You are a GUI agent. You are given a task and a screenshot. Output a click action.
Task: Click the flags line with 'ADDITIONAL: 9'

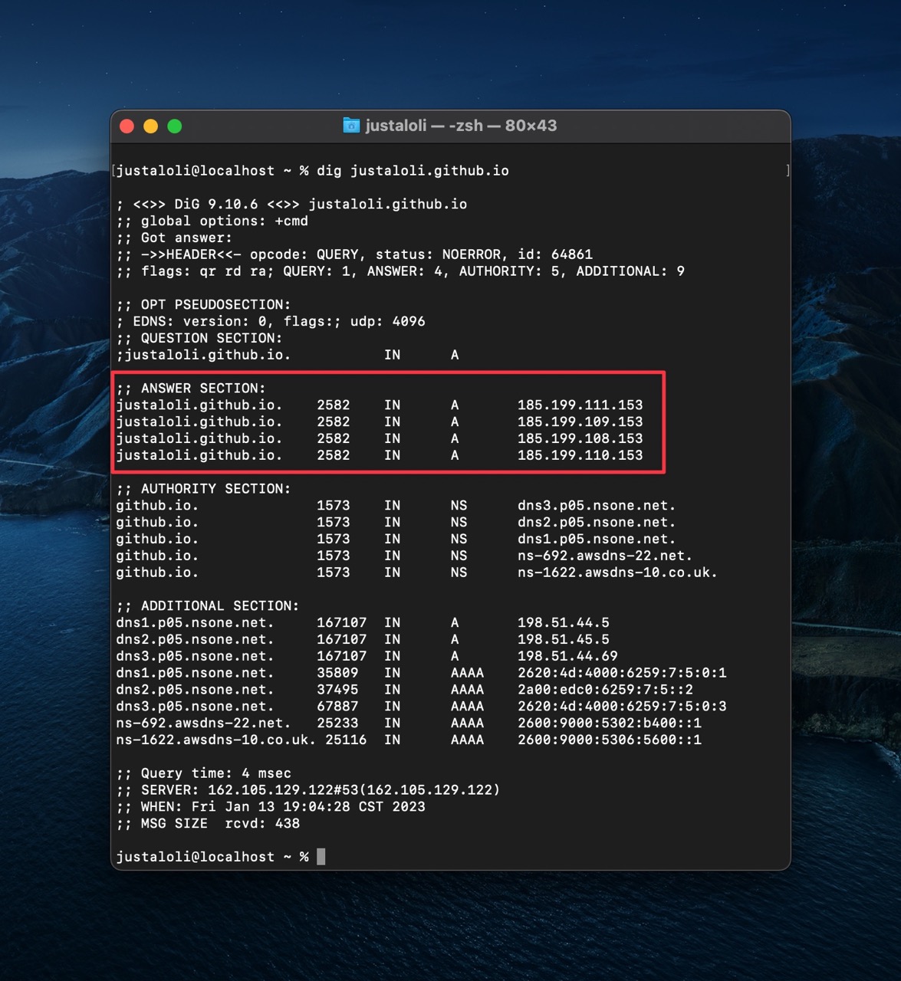[400, 271]
